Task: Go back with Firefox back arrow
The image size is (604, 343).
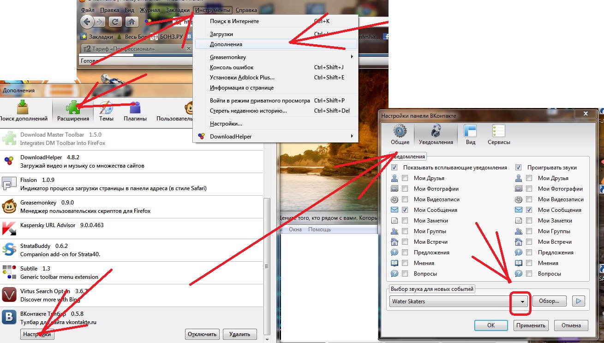Action: coord(87,21)
